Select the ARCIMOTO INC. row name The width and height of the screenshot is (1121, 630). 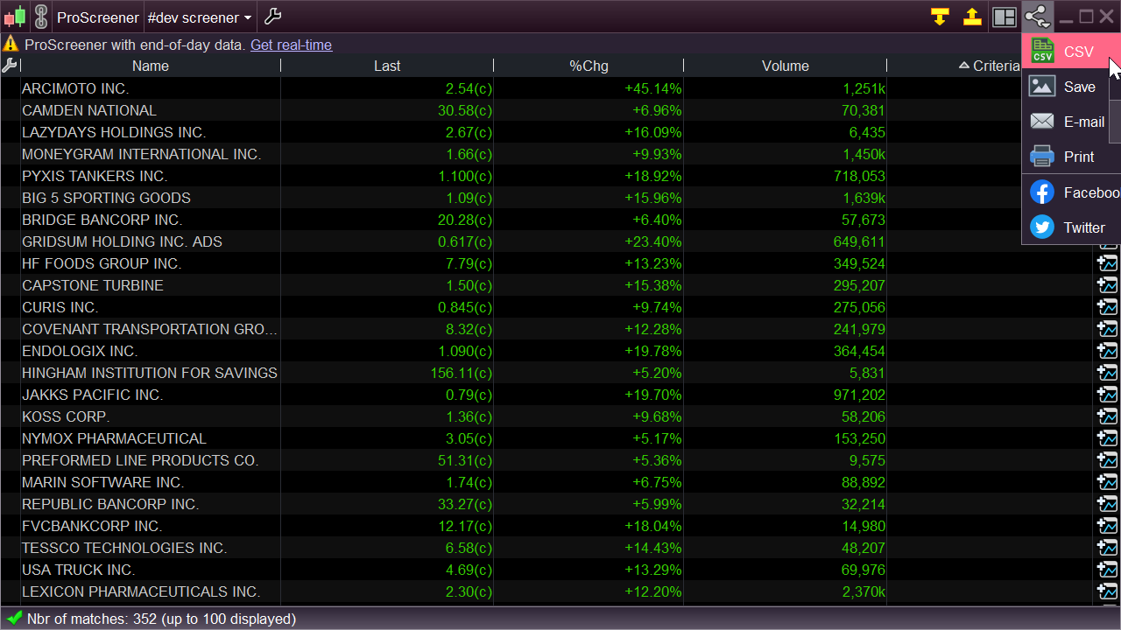pos(75,88)
